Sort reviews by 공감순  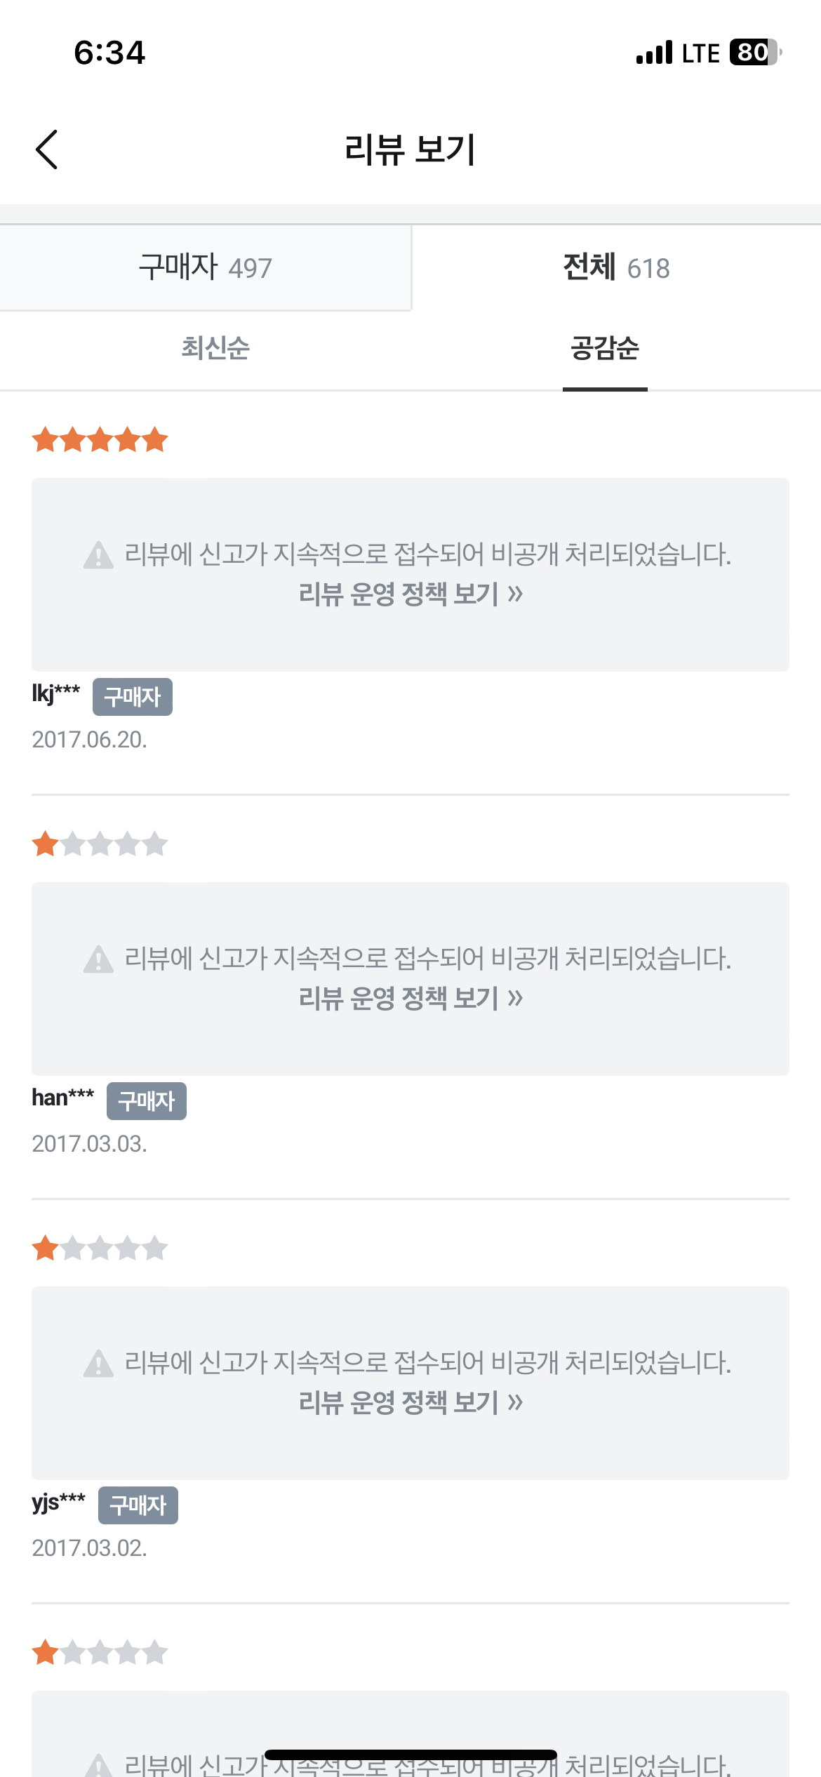pyautogui.click(x=604, y=348)
